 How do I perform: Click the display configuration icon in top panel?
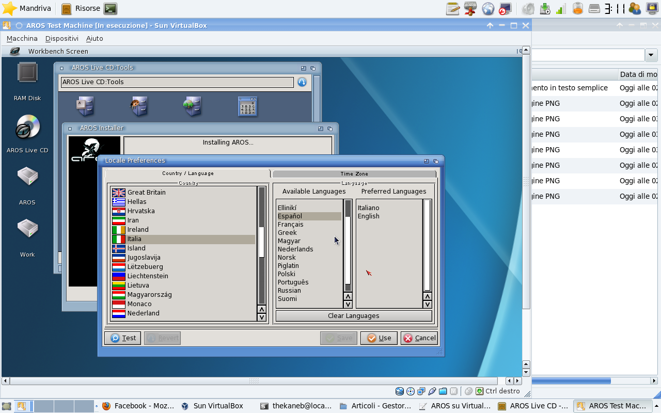(x=505, y=8)
